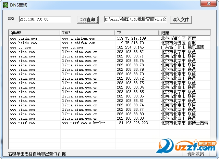The image size is (219, 159).
Task: Select row with IP 202.108.33.80
Action: 110,114
